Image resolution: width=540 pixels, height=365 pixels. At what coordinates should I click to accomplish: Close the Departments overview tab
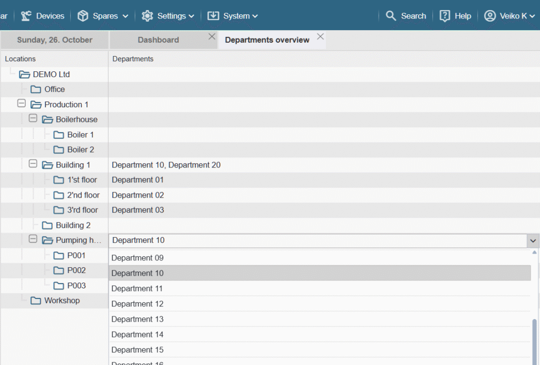point(320,36)
